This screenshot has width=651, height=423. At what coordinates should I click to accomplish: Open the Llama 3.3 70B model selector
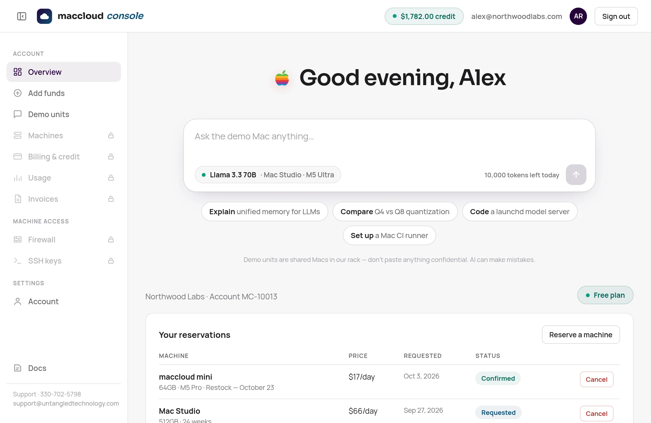(268, 175)
